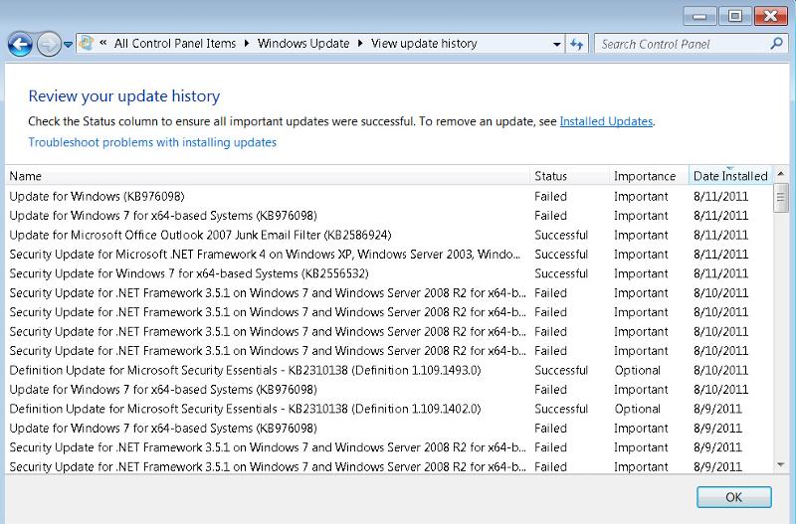
Task: Open the recent pages dropdown arrow
Action: 68,45
